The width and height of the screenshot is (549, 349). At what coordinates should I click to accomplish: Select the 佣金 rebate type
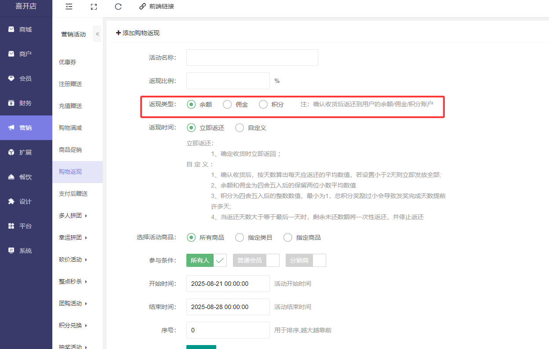[x=235, y=104]
